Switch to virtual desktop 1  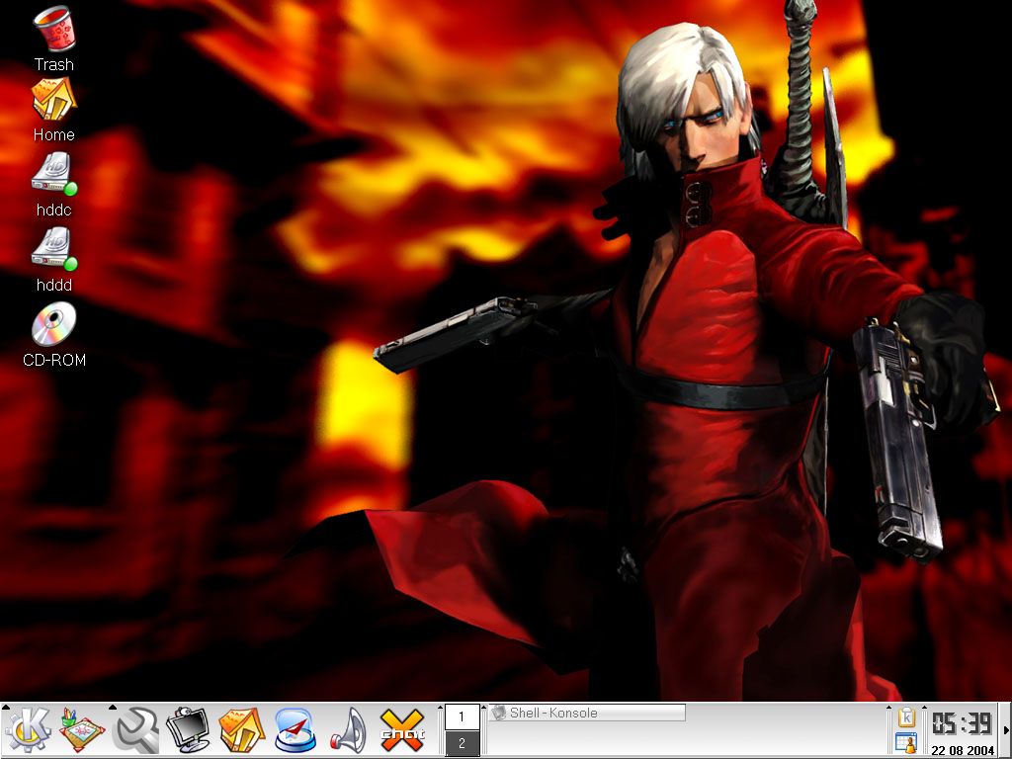pos(463,717)
